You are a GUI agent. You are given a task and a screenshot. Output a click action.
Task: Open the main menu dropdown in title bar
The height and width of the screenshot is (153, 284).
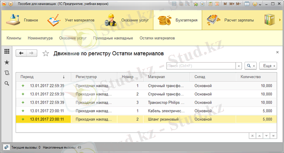(x=11, y=4)
